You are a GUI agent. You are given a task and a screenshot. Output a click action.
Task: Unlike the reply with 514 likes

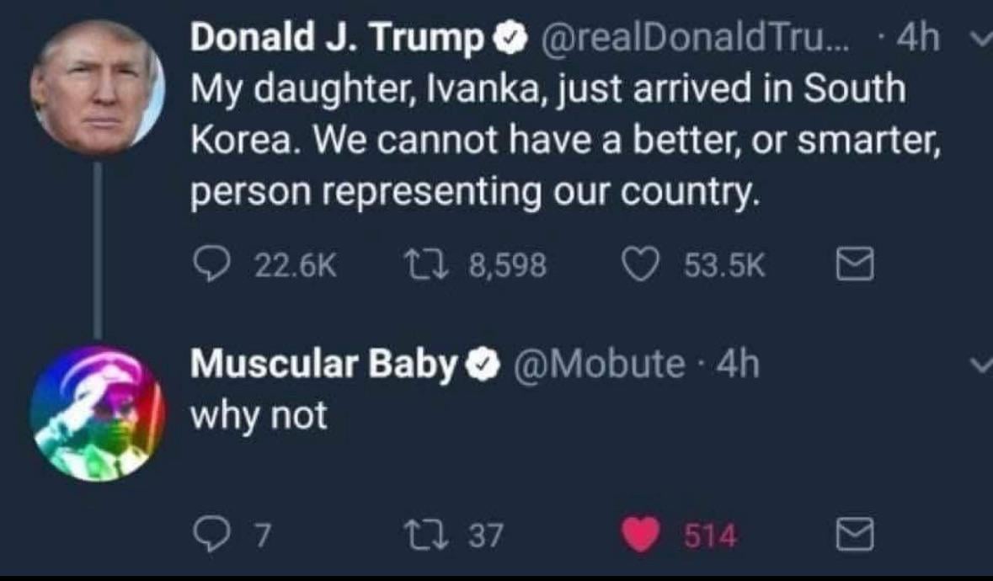point(640,535)
